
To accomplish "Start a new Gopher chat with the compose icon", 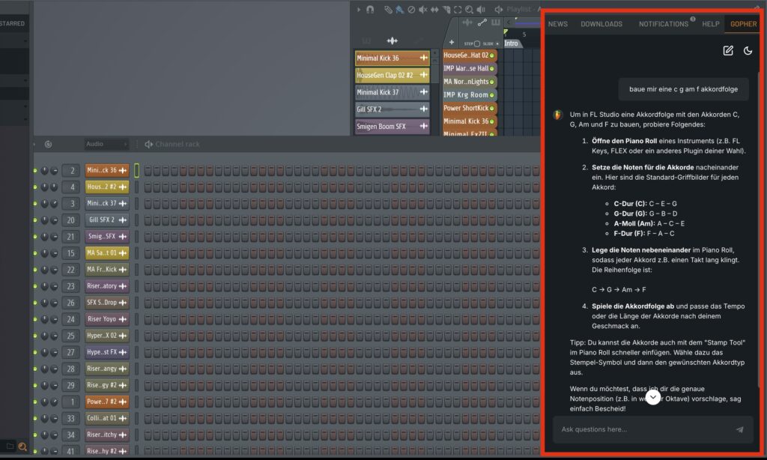I will (728, 50).
